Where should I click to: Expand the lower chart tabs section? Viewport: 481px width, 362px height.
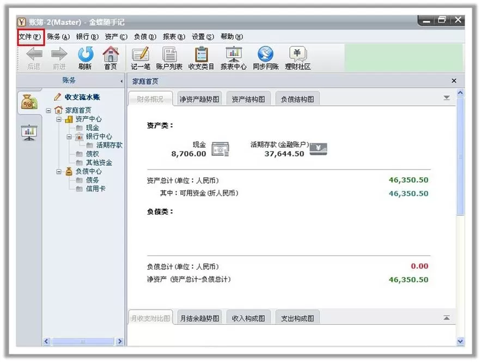(447, 318)
